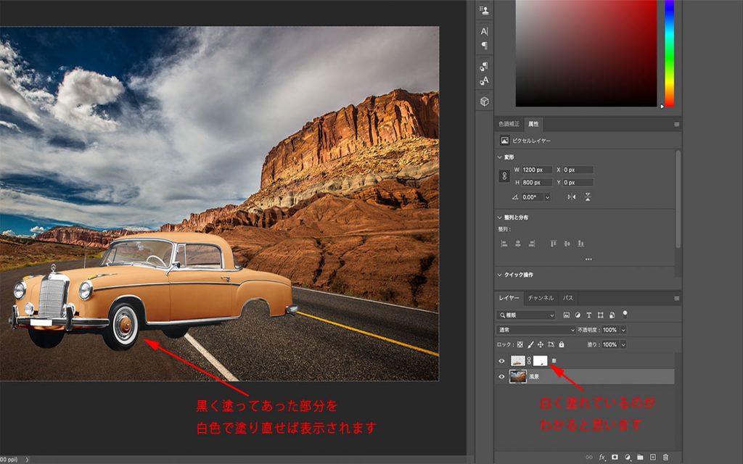The height and width of the screenshot is (464, 743).
Task: Open the Clone Source panel icon
Action: (484, 10)
